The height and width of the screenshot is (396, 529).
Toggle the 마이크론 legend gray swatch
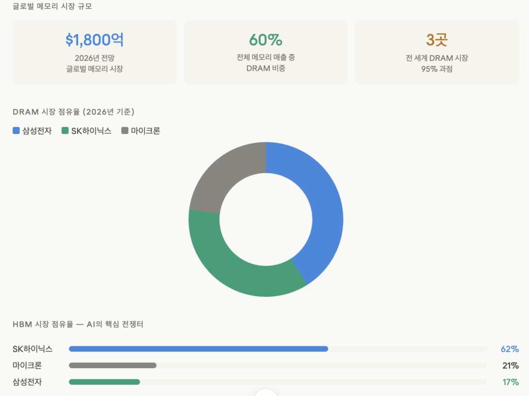click(x=125, y=131)
